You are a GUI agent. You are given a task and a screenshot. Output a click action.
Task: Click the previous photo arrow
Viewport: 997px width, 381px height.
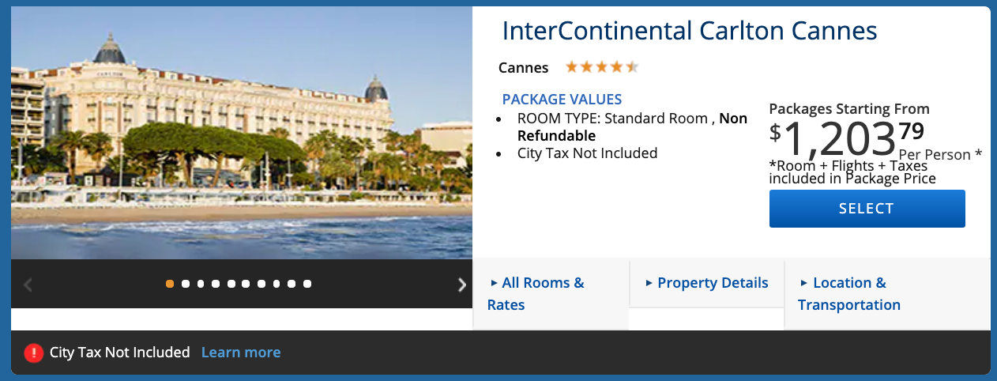tap(28, 285)
